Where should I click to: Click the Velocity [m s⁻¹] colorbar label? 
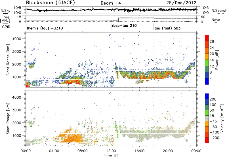click(x=222, y=118)
